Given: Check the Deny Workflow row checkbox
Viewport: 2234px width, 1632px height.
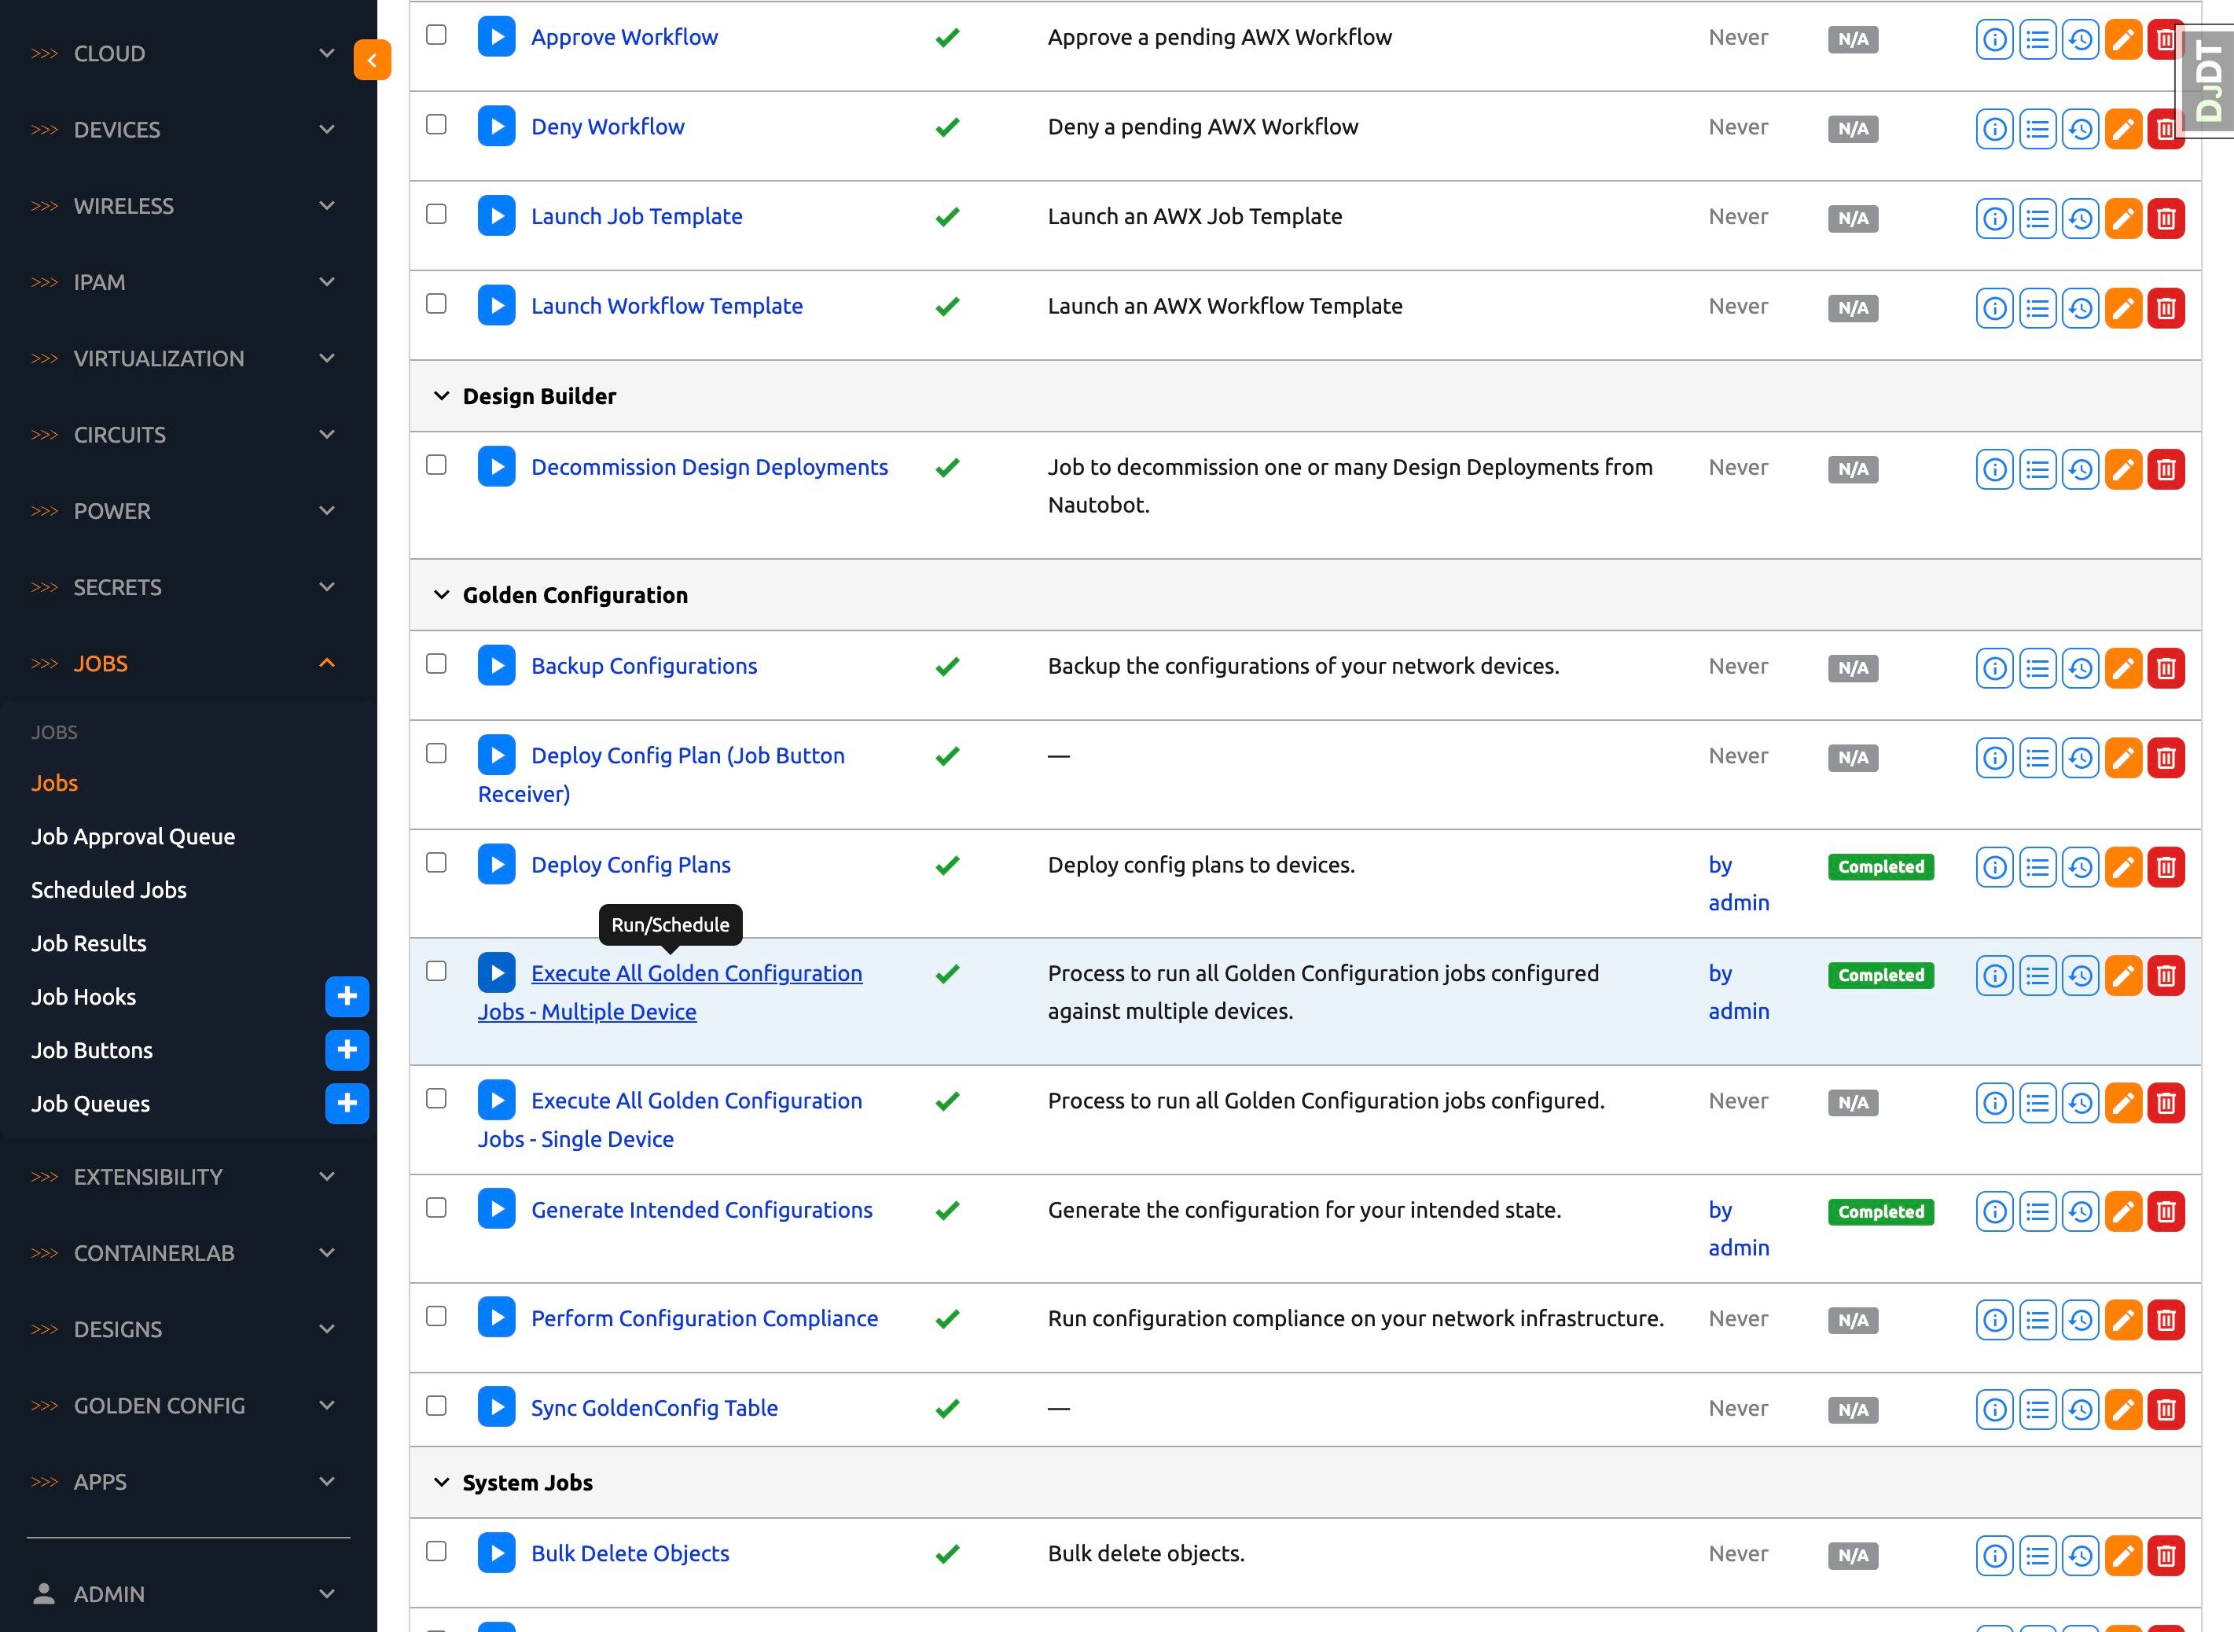Looking at the screenshot, I should point(435,124).
